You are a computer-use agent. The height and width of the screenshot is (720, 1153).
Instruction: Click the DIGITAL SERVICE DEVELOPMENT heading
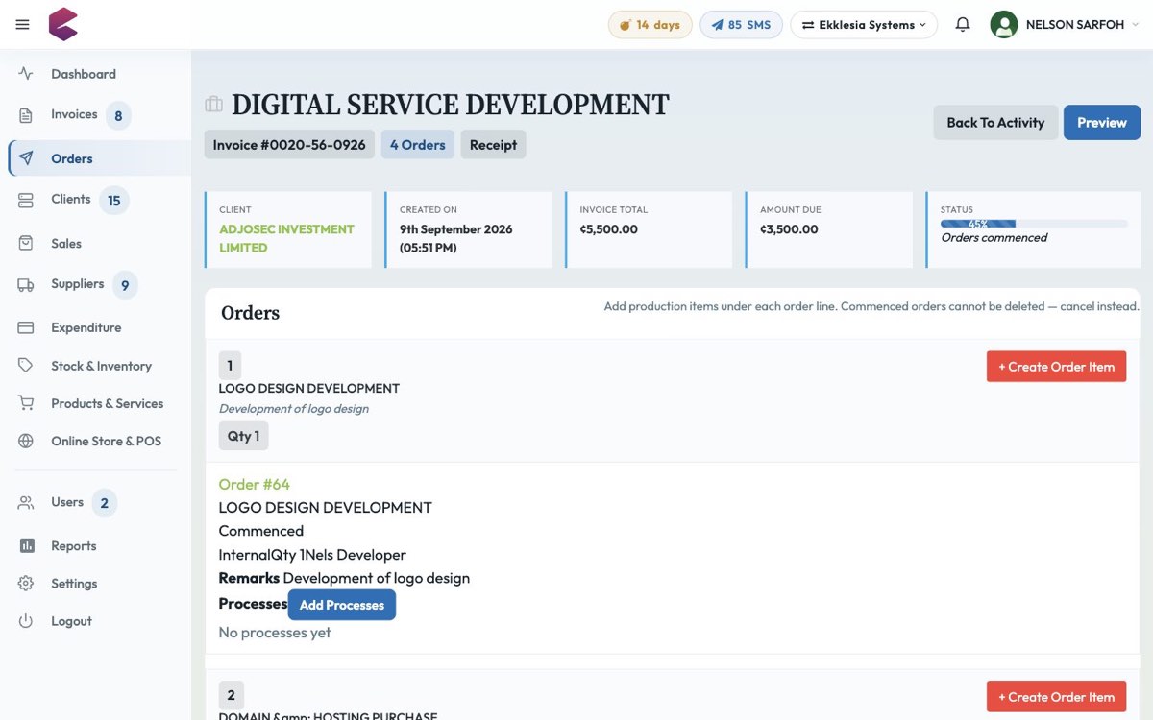(x=451, y=105)
